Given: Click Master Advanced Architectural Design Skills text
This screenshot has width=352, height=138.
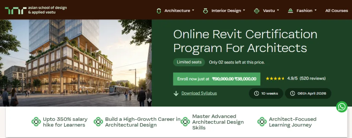Looking at the screenshot, I should 218,122.
